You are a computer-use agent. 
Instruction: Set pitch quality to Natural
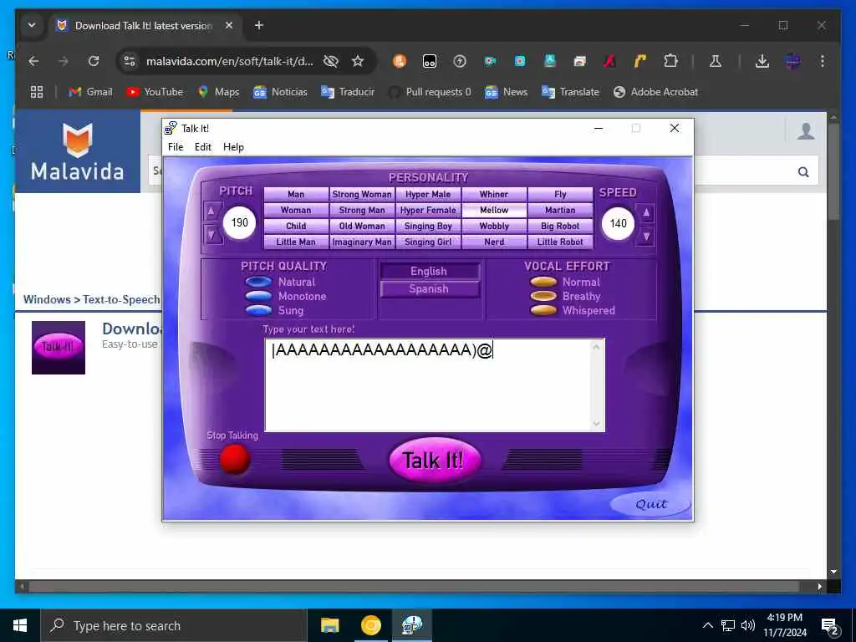(x=259, y=282)
